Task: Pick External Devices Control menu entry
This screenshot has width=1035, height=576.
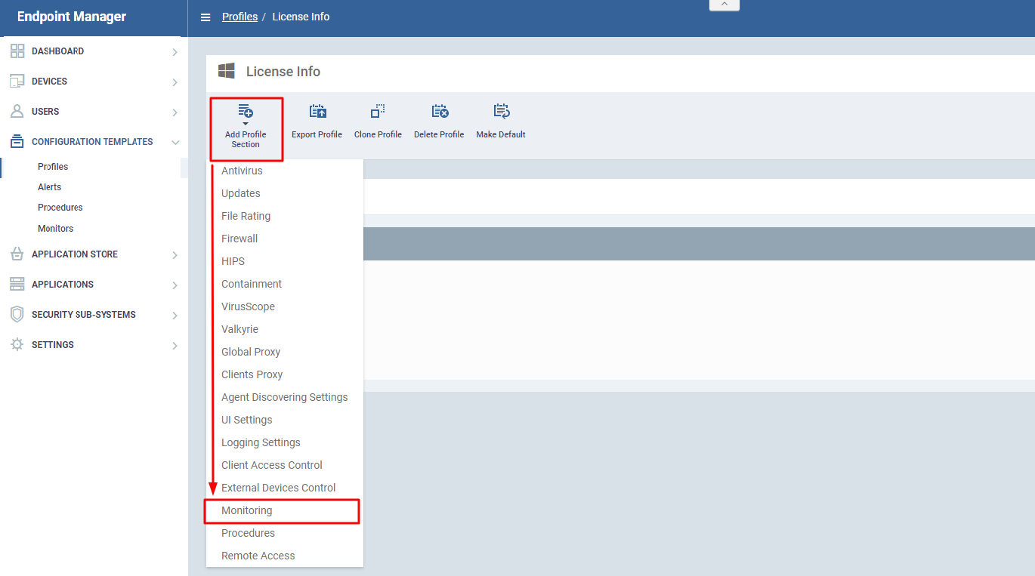Action: [x=278, y=488]
